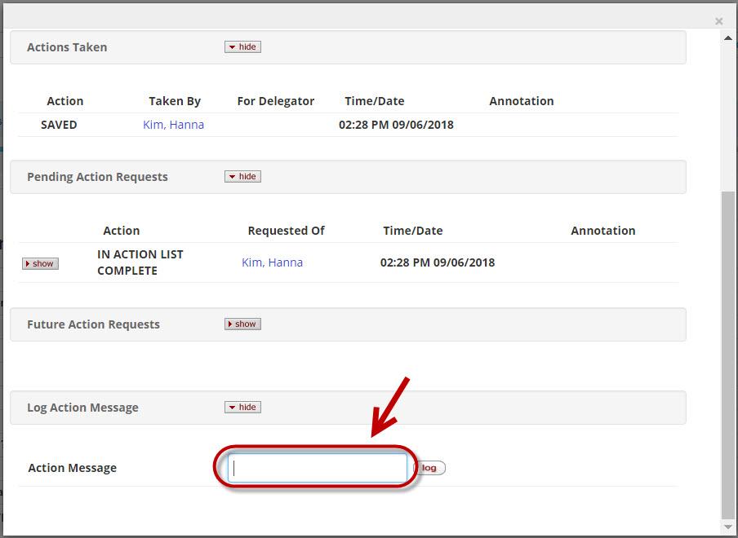Collapse Pending Action Requests with hide button

242,177
